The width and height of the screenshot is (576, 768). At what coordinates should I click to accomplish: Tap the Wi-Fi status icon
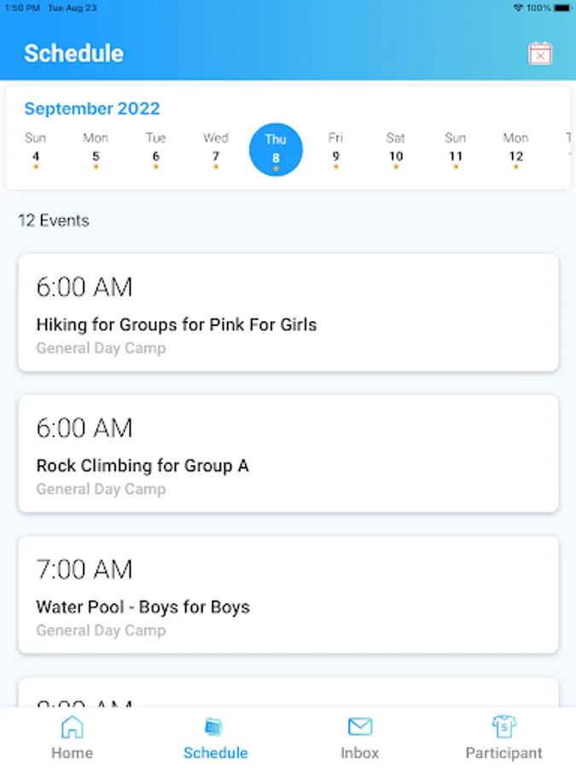(517, 8)
